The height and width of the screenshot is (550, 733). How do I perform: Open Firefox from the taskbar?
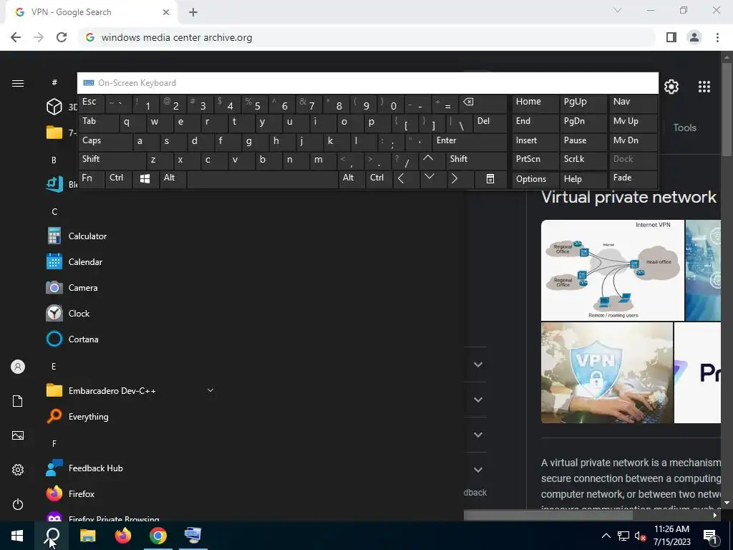[123, 536]
